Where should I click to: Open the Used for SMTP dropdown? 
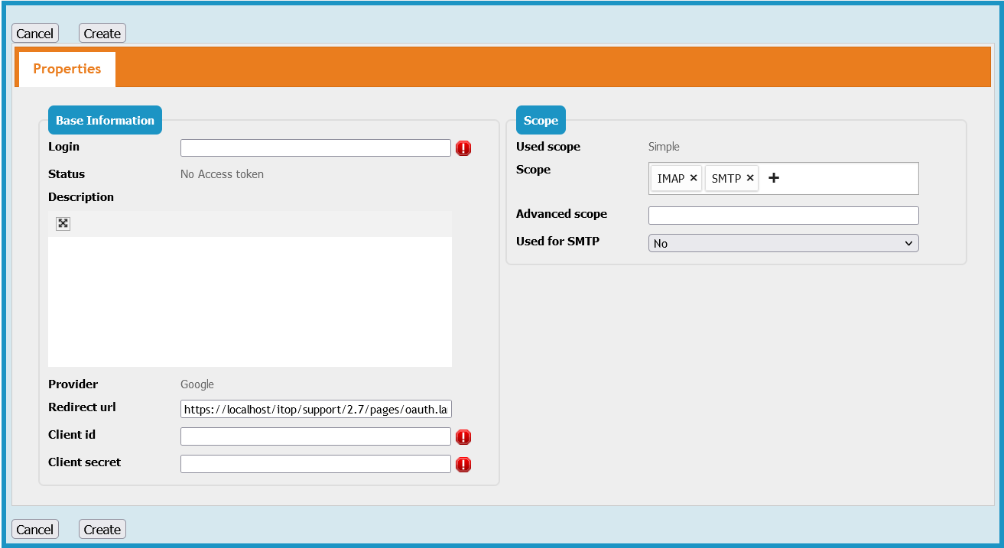(x=783, y=243)
